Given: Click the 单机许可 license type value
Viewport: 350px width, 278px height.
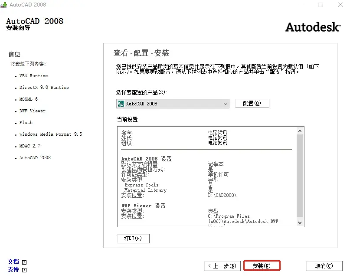Looking at the screenshot, I should [218, 174].
